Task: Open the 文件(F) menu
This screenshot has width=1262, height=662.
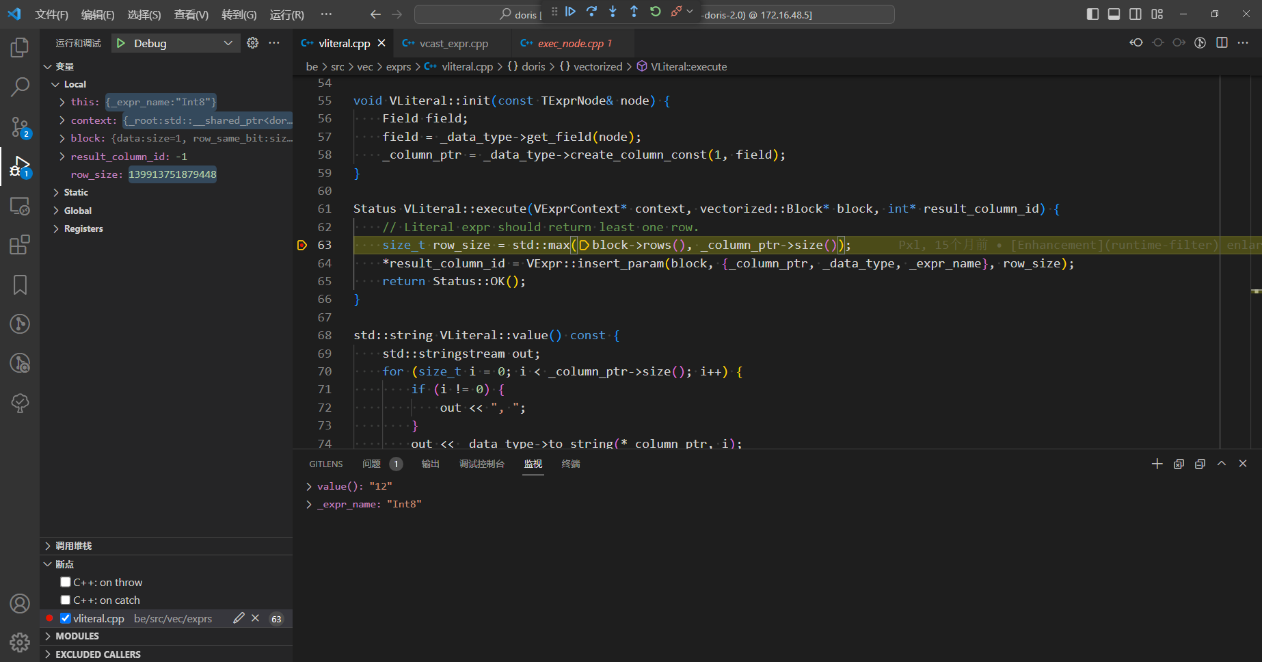Action: pos(51,14)
